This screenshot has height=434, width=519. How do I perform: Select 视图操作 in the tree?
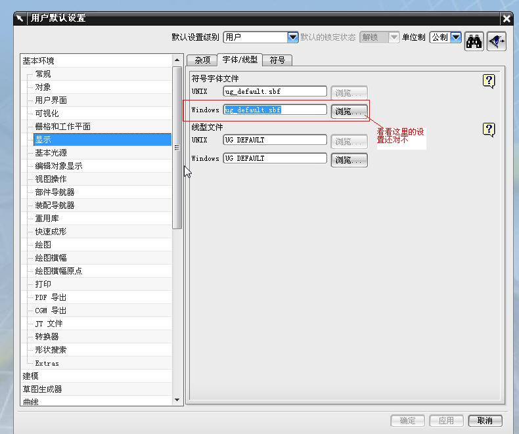51,179
